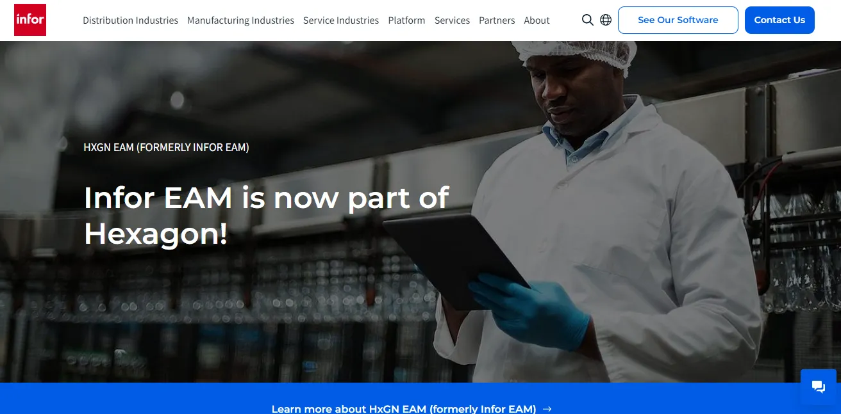This screenshot has height=414, width=841.
Task: Click the 'Infor EAM is now part of Hexagon!' headline
Action: point(267,215)
